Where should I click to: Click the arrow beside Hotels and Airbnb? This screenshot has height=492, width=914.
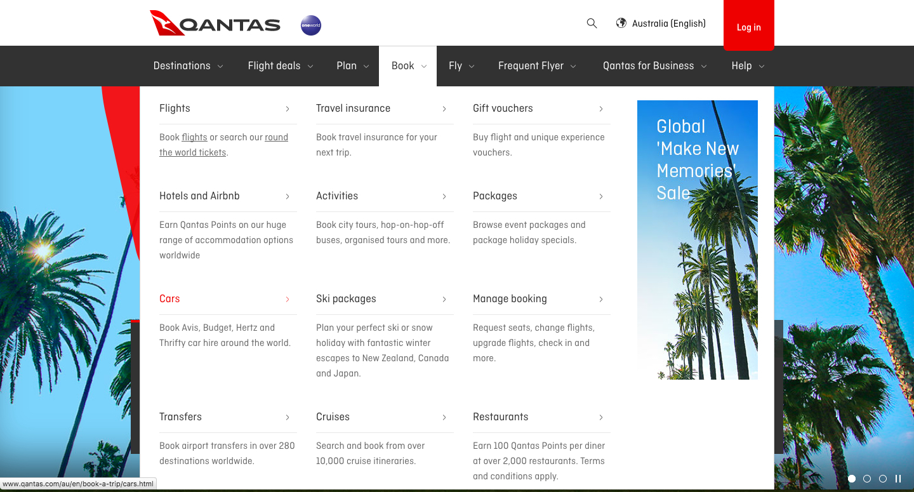(288, 196)
